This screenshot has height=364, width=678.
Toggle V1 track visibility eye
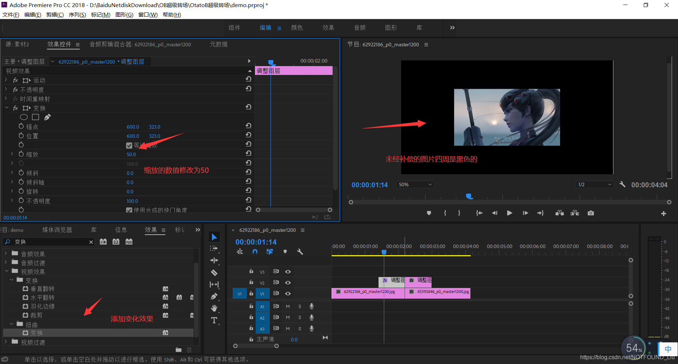pos(288,293)
